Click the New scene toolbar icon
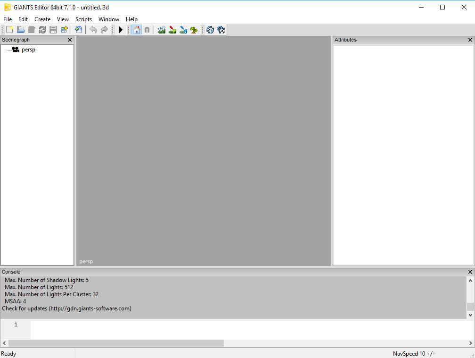475x358 pixels. click(x=9, y=30)
